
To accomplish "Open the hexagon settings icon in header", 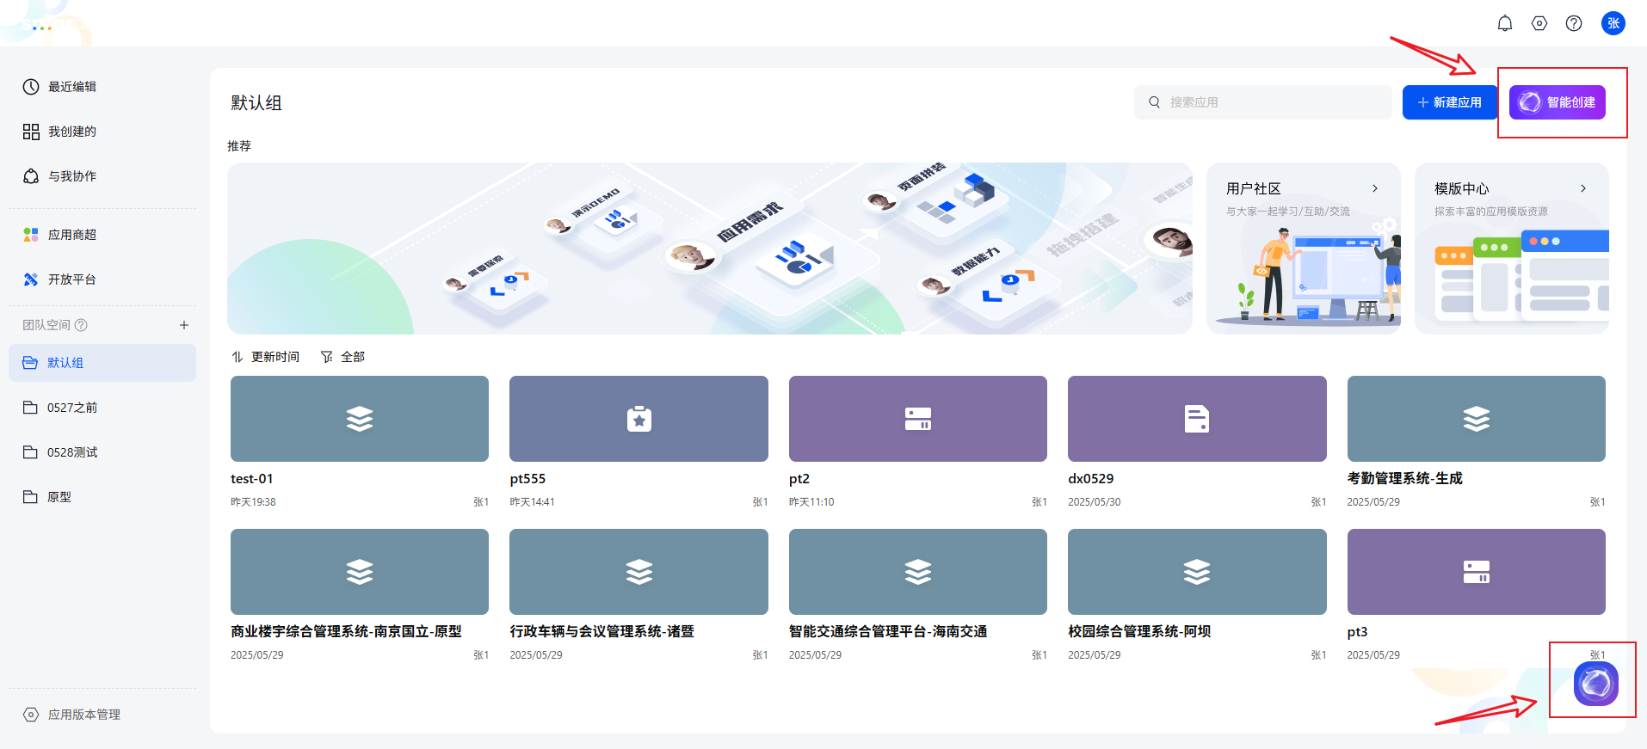I will (x=1539, y=23).
